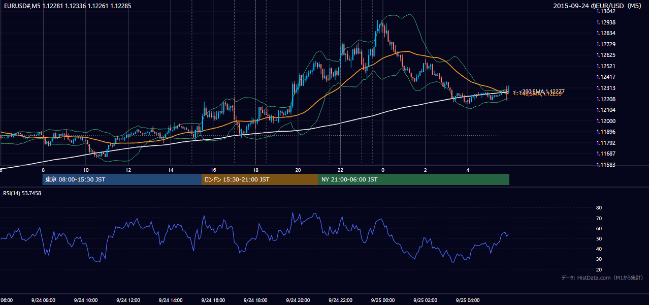
Task: Click RSI axis level 50
Action: (x=599, y=238)
